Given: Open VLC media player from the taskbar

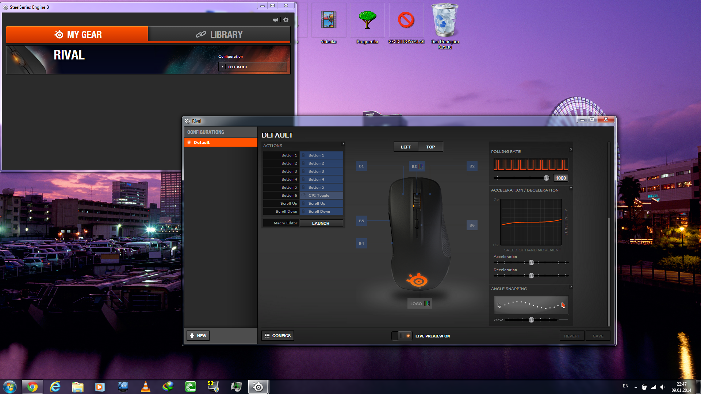Looking at the screenshot, I should coord(146,387).
